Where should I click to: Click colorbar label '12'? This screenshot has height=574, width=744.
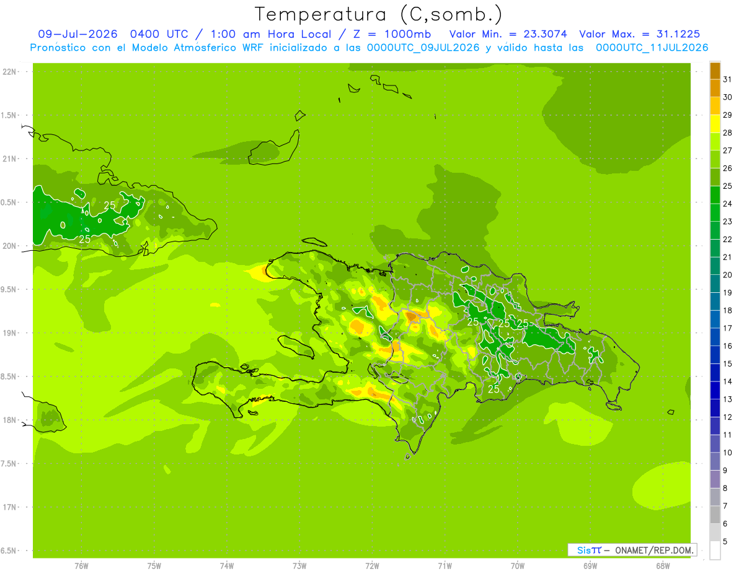727,417
